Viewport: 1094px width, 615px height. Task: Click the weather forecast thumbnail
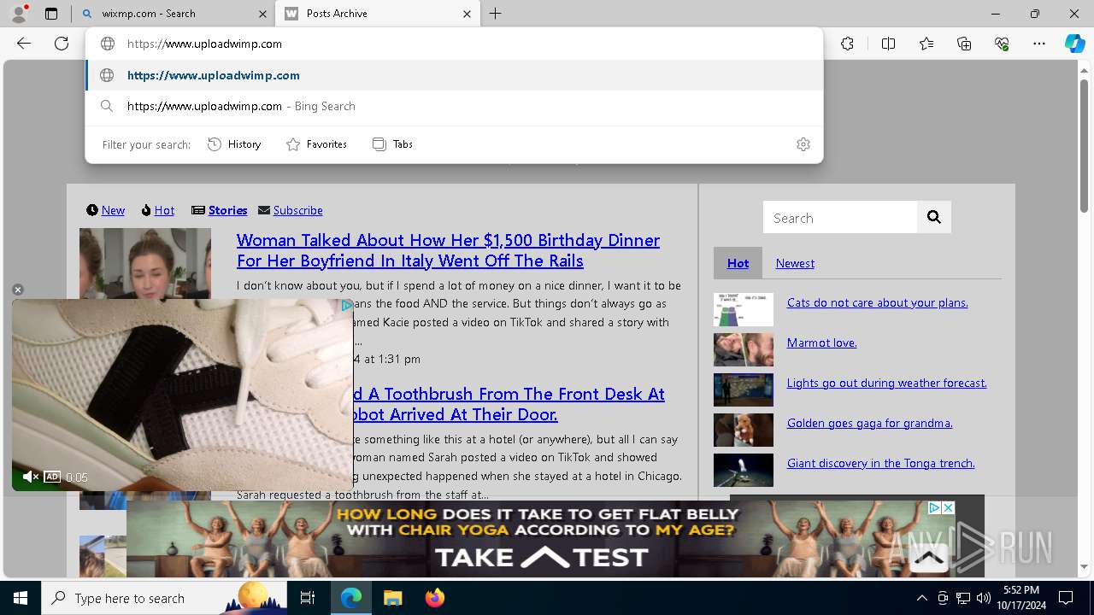tap(744, 389)
